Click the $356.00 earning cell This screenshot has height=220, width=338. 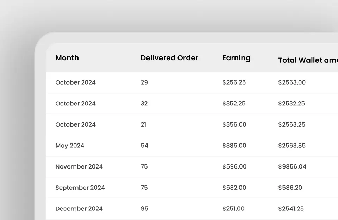(x=234, y=124)
